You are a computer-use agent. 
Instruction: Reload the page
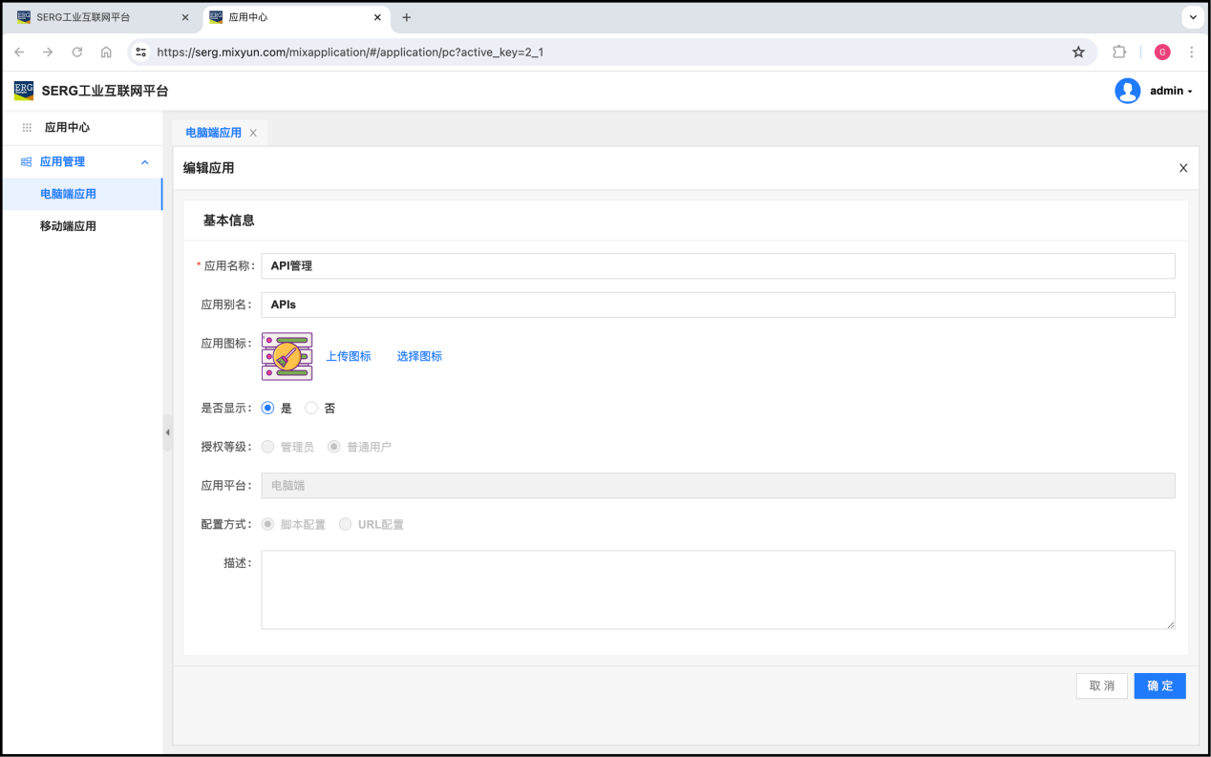point(77,53)
